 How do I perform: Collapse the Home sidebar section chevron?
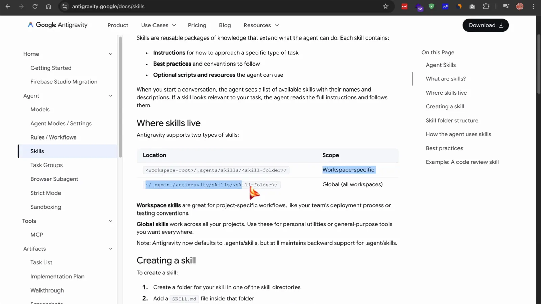tap(110, 54)
